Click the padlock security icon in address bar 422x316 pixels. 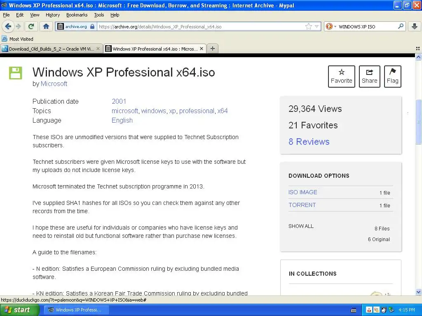pos(92,26)
